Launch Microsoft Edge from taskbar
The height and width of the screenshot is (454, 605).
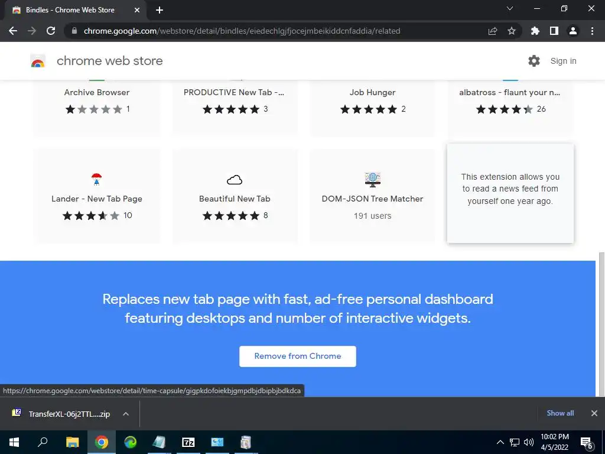pos(131,442)
